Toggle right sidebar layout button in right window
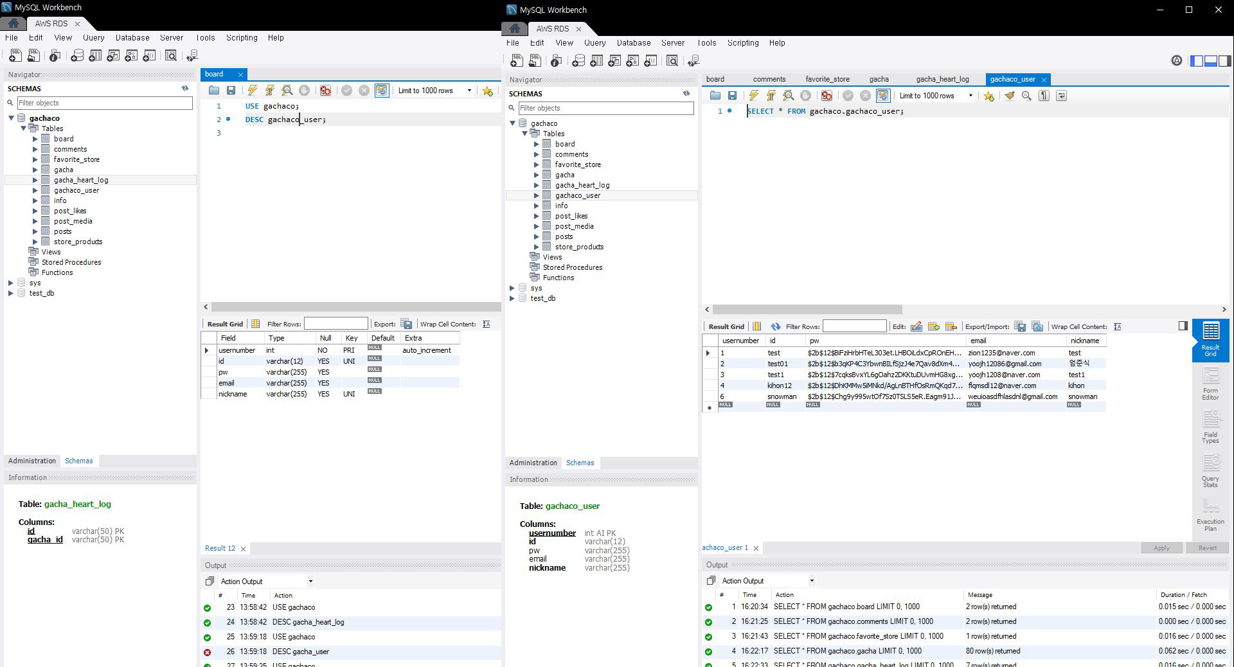 [1225, 61]
